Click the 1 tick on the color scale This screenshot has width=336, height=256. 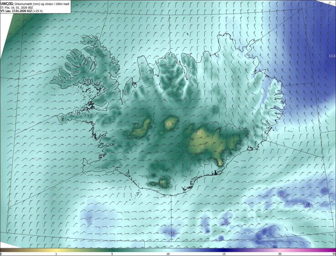coord(56,254)
